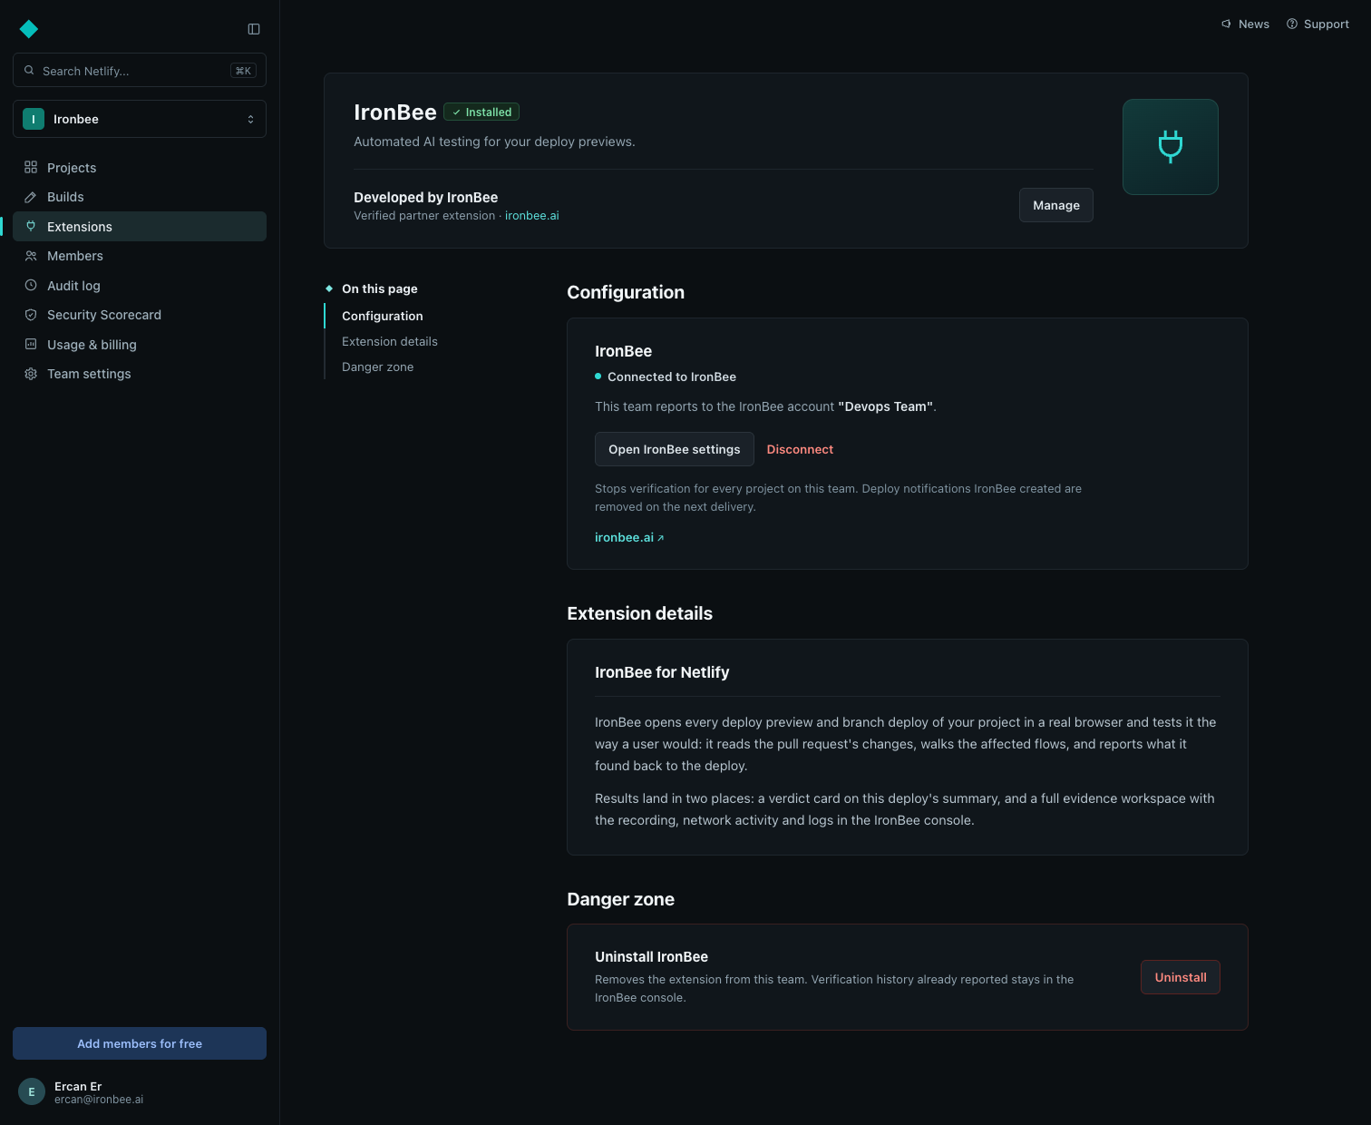Click the Team settings gear icon
The image size is (1371, 1125).
coord(31,374)
